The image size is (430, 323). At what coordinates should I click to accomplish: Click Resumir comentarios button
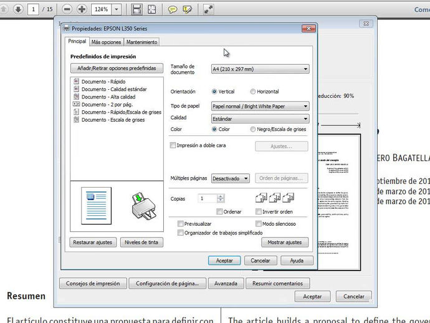[x=278, y=284]
